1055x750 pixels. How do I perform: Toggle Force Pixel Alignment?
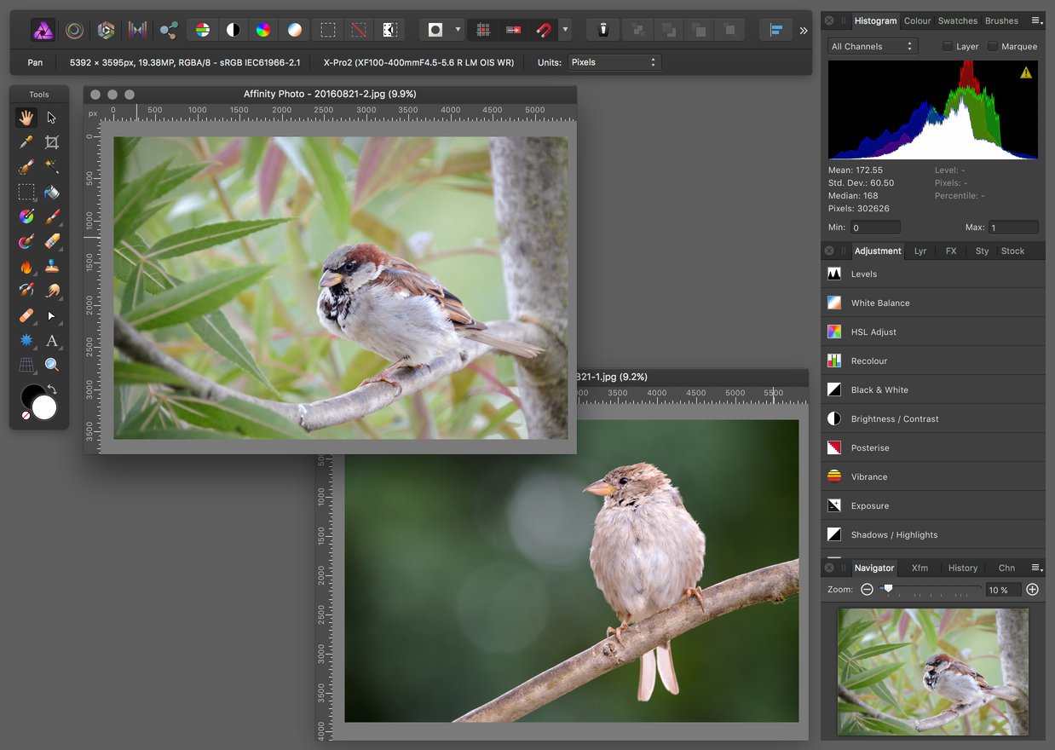483,30
